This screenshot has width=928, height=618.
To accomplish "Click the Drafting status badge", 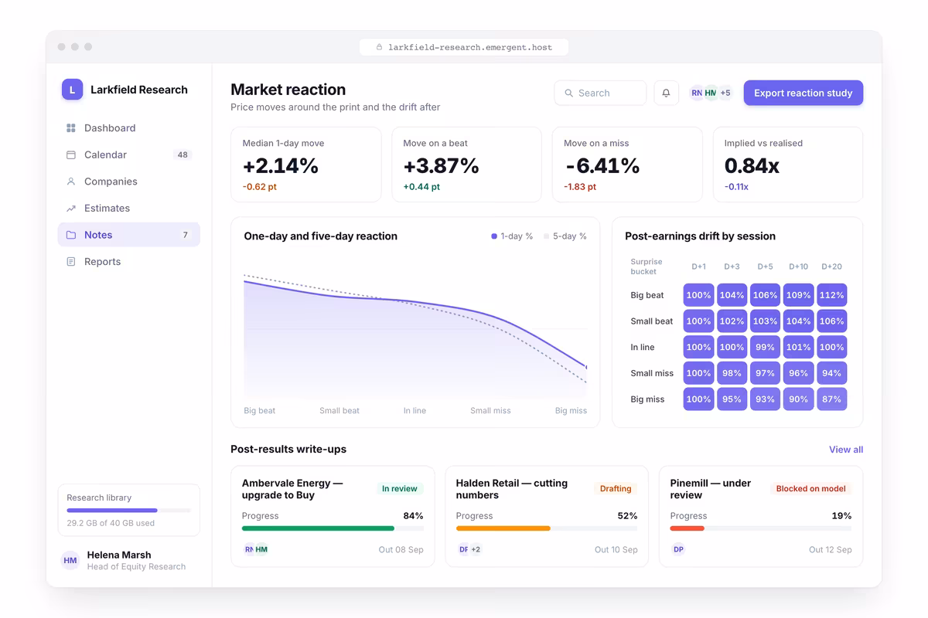I will [x=616, y=489].
